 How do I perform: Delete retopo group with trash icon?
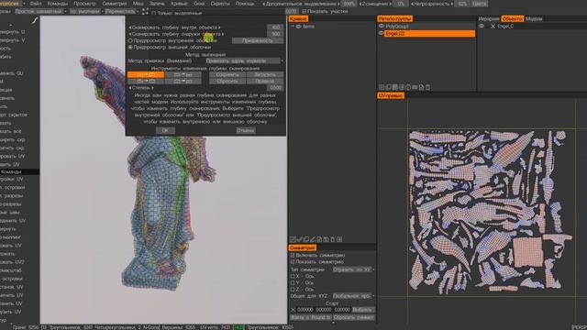coord(427,87)
